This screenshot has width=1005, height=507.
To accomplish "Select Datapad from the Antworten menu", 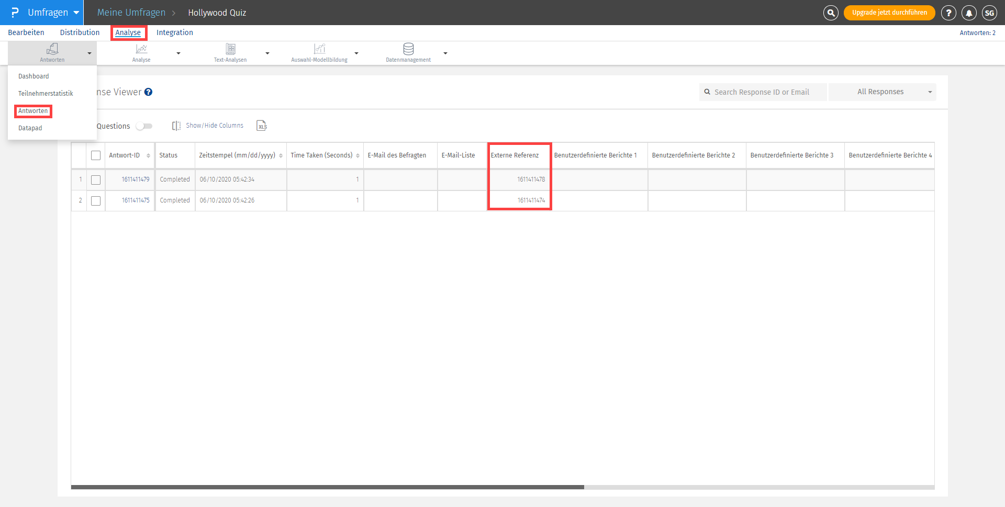I will click(x=30, y=128).
